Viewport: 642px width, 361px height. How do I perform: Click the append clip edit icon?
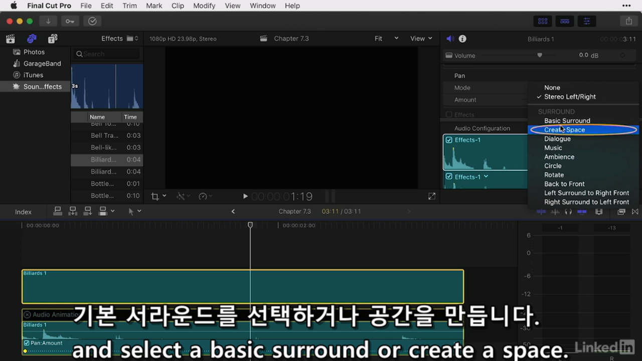(x=88, y=211)
